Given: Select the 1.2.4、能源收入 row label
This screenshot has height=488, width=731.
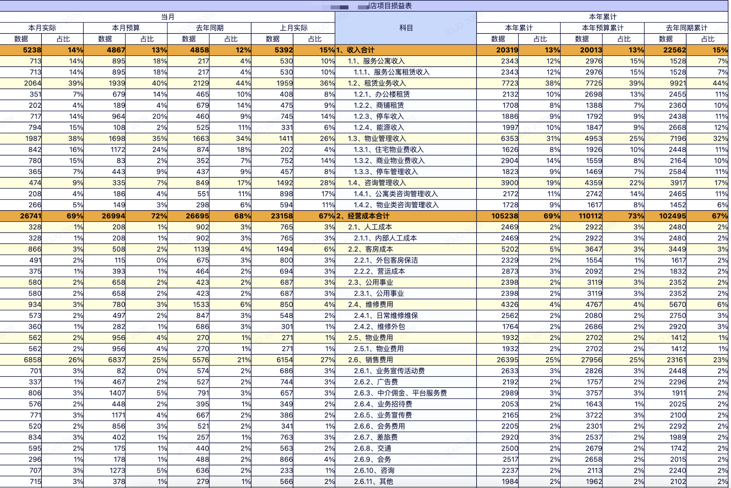Looking at the screenshot, I should pos(379,127).
